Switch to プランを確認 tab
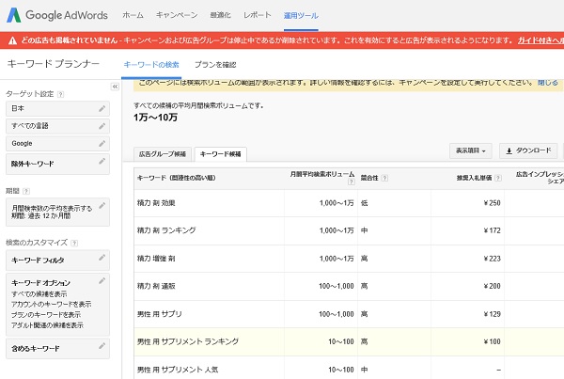Image resolution: width=564 pixels, height=379 pixels. (x=215, y=65)
